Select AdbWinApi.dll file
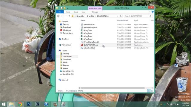191x107 pixels. pyautogui.click(x=89, y=24)
